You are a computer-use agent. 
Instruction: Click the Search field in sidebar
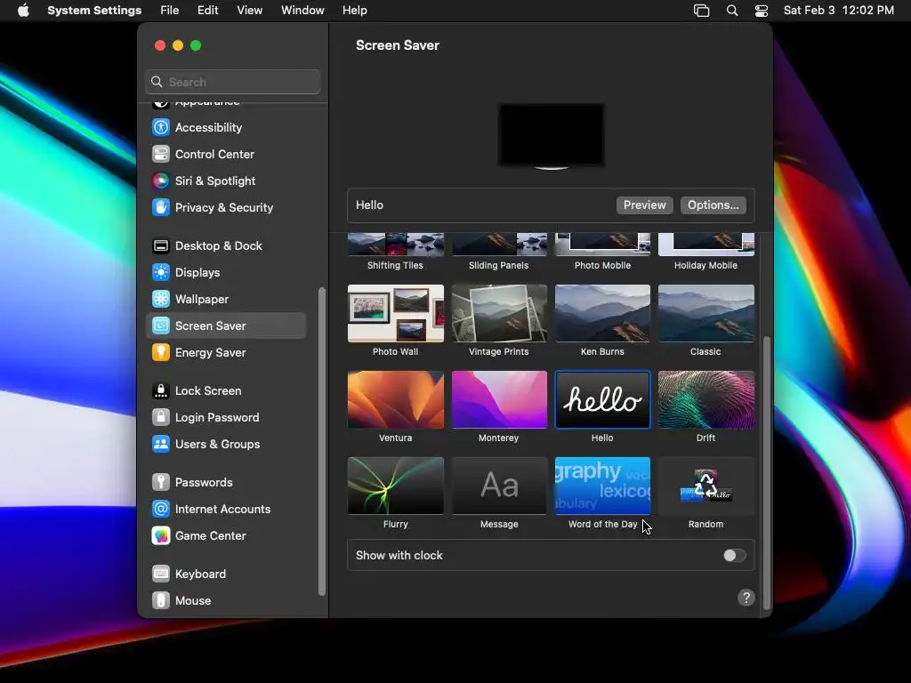tap(232, 82)
